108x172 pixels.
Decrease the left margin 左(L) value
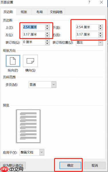coord(47,36)
